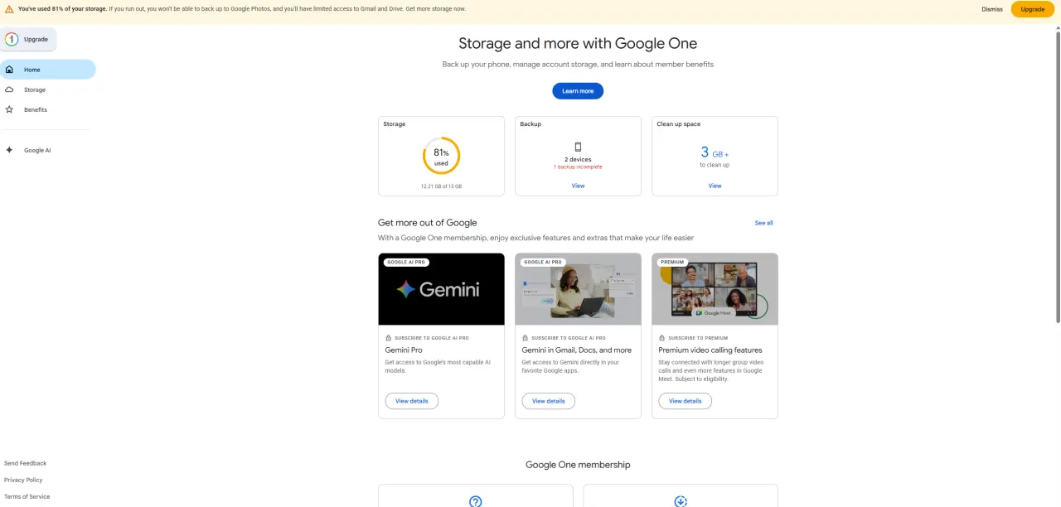Click View details under Premium video calling

coord(685,401)
